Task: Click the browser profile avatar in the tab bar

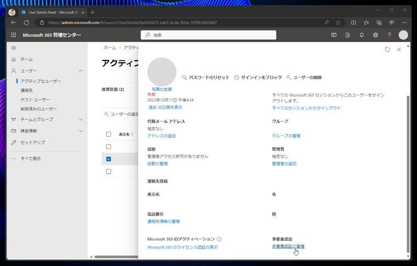Action: [12, 12]
